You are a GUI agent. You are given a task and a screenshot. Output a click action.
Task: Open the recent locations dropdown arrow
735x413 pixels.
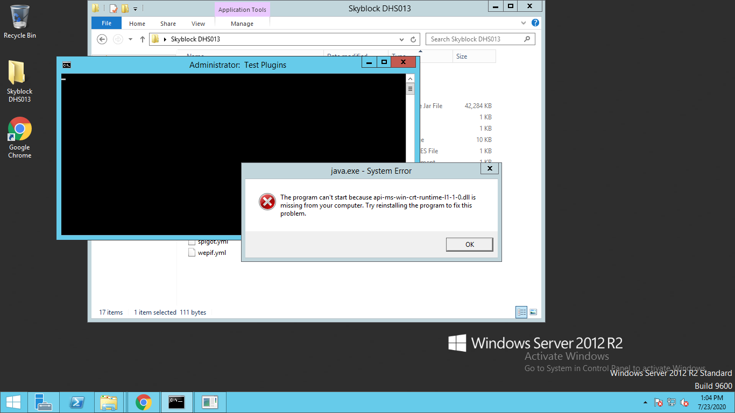click(130, 39)
